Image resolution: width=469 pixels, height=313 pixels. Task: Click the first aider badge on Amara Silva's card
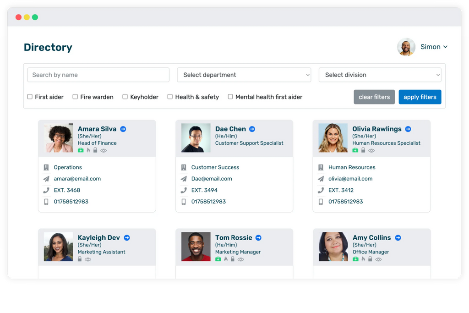click(81, 150)
